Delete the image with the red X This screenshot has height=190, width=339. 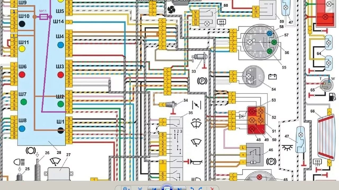point(212,189)
